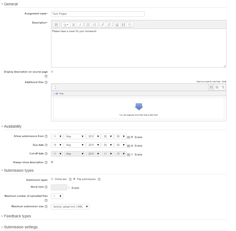
Task: Enable the Cut-off date checkbox
Action: pyautogui.click(x=132, y=154)
